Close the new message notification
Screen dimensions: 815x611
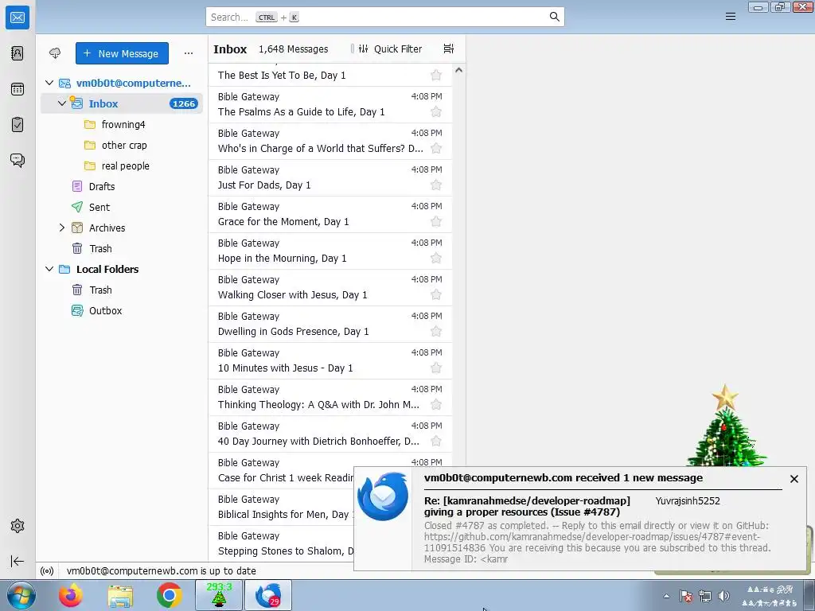794,479
